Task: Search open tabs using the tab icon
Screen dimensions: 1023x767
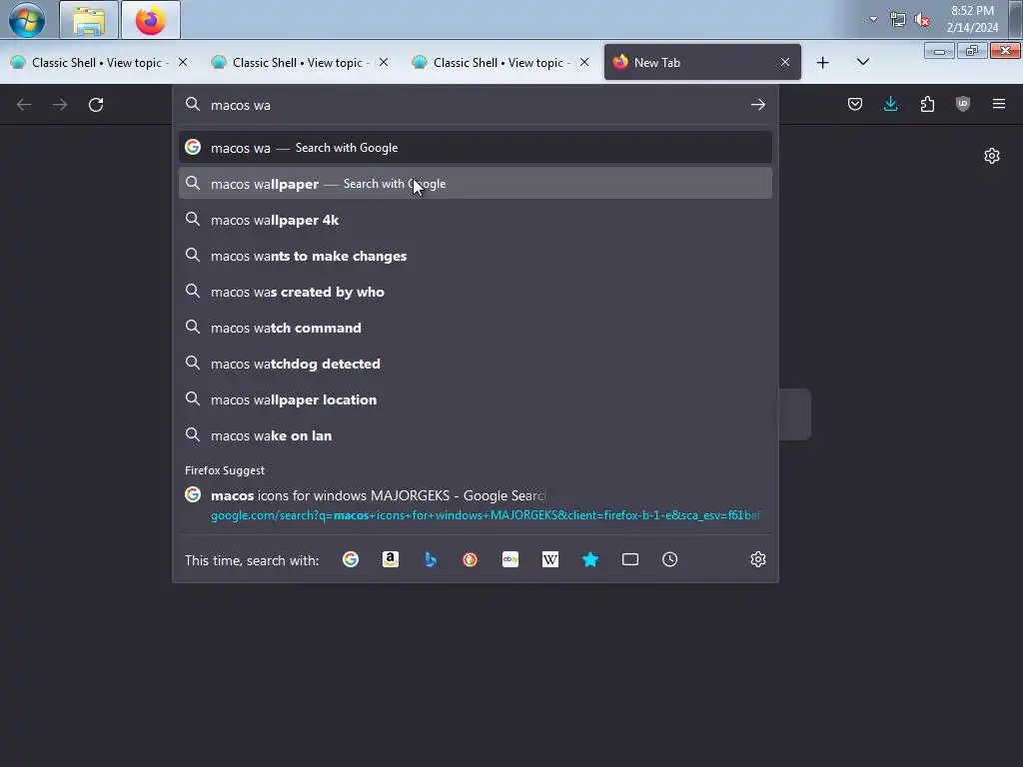Action: (630, 559)
